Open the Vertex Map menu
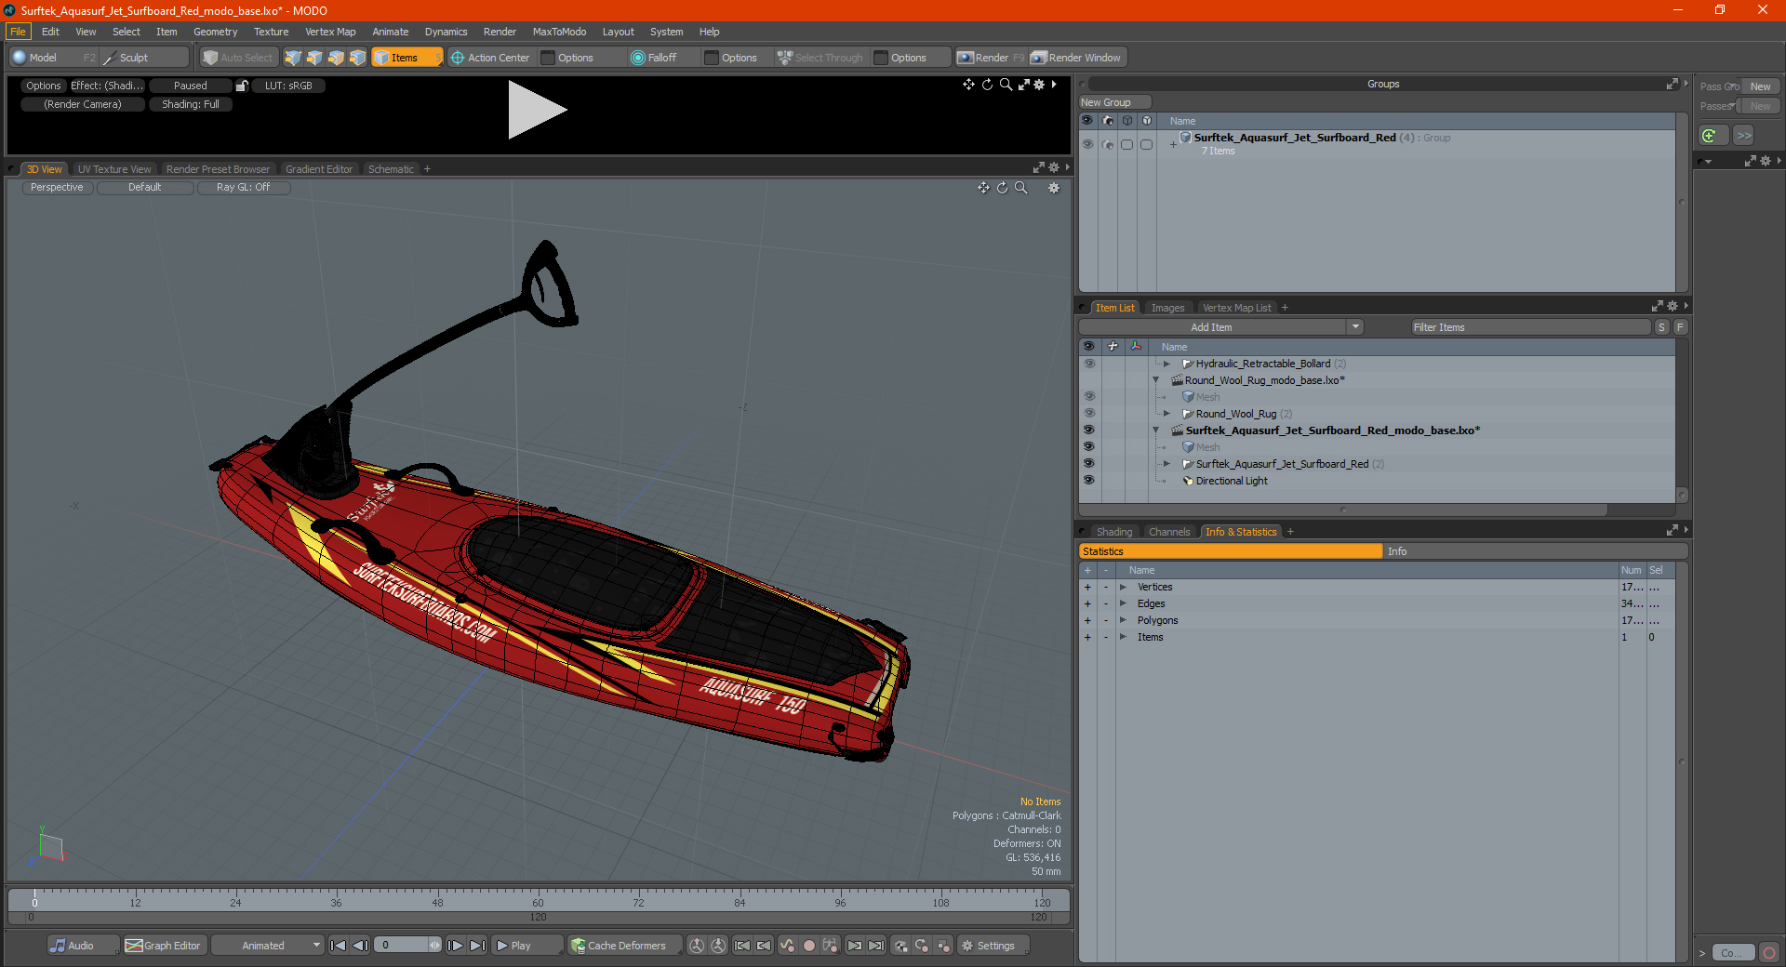The height and width of the screenshot is (967, 1786). (330, 32)
